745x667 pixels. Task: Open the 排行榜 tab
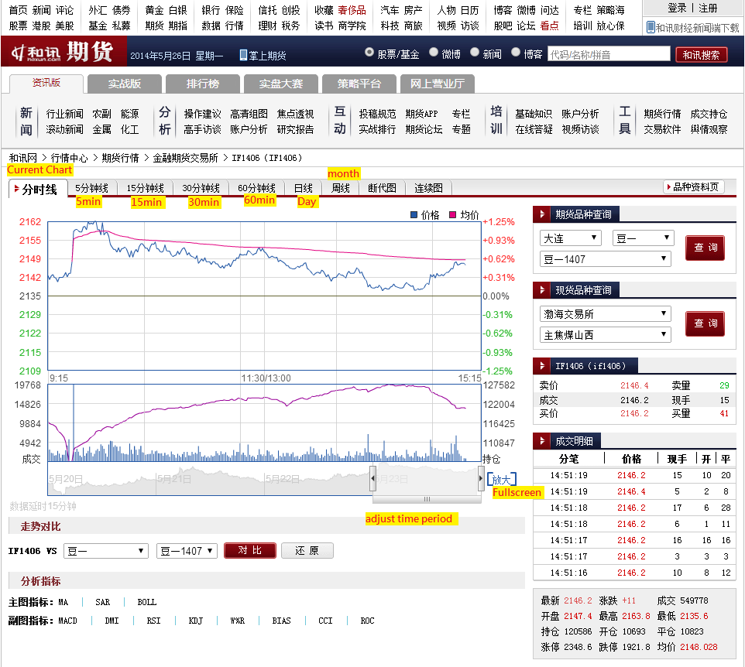[x=203, y=84]
